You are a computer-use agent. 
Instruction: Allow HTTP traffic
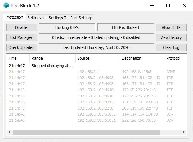tap(171, 27)
